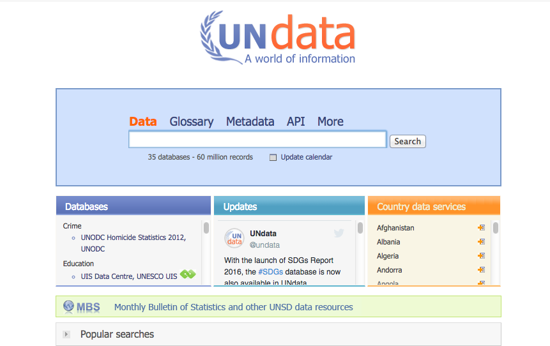The width and height of the screenshot is (550, 346).
Task: Open UIS Data Centre, UNESCO UIS link
Action: pos(129,276)
